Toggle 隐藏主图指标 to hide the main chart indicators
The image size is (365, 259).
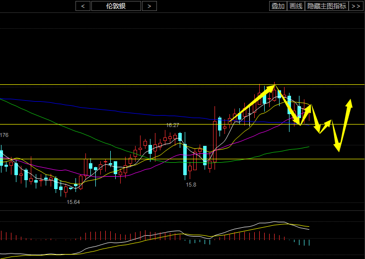pos(327,6)
